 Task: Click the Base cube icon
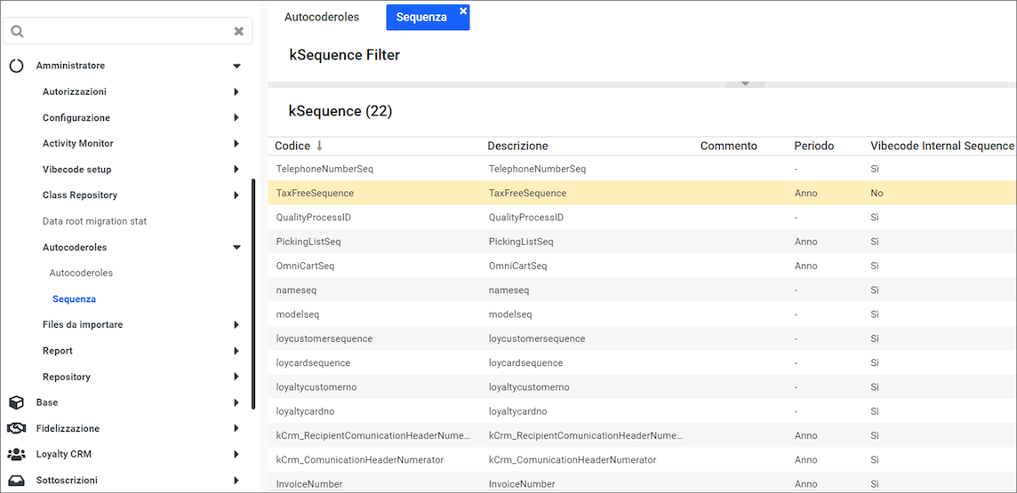[16, 402]
